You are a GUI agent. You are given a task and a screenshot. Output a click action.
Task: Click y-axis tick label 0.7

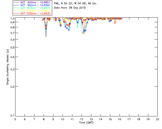pos(12,33)
